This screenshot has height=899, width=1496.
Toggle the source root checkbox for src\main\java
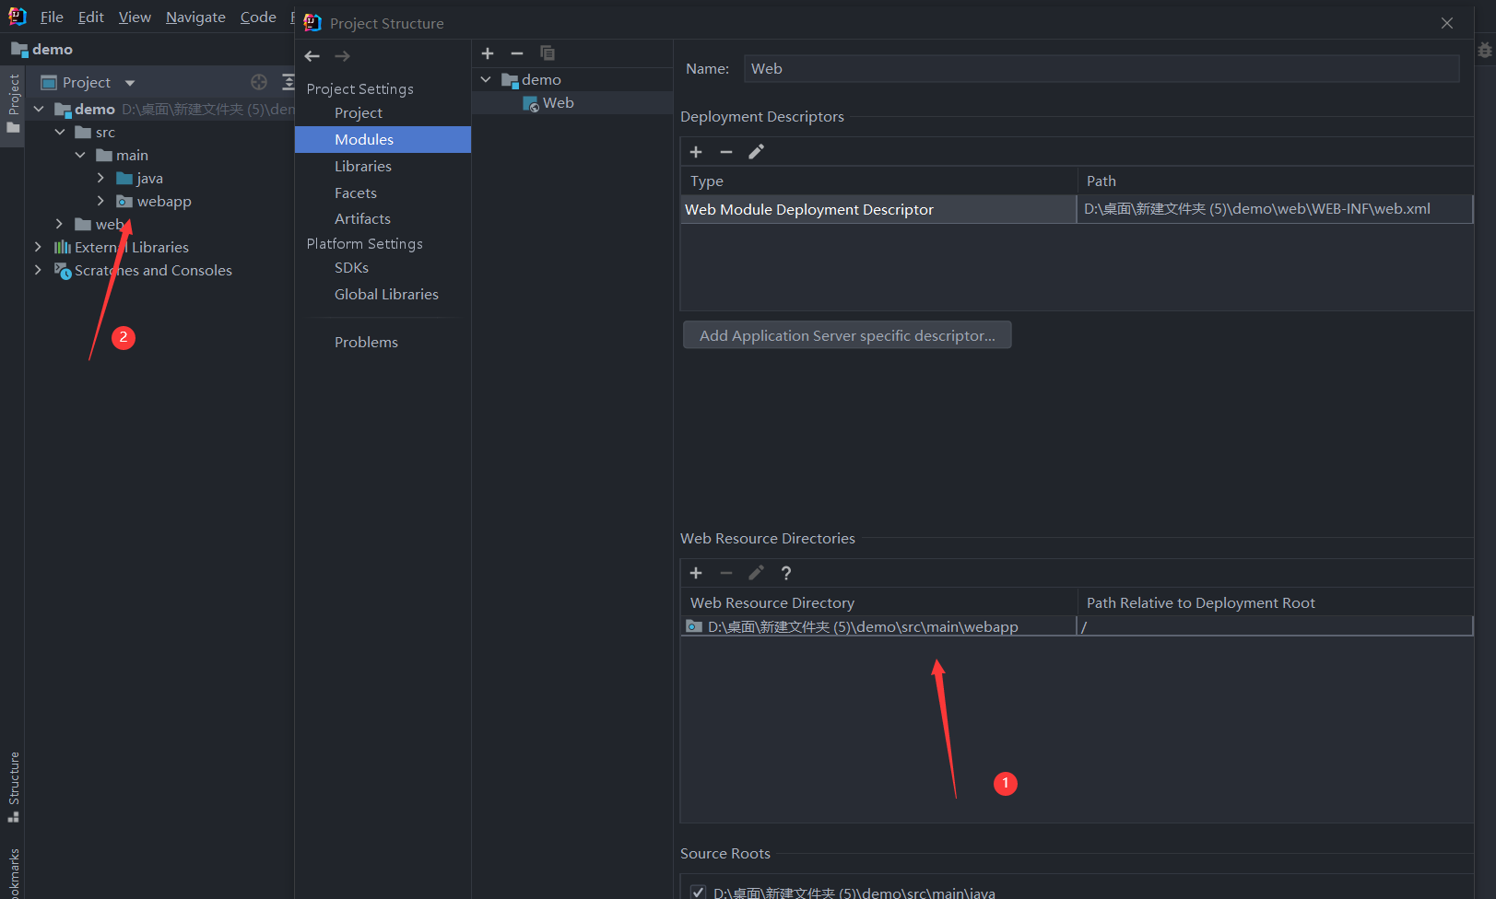(x=698, y=892)
